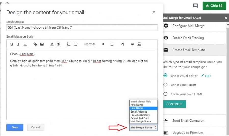Screen dimensions: 229x136
Task: Collapse the Create Email Template section
Action: [x=195, y=50]
